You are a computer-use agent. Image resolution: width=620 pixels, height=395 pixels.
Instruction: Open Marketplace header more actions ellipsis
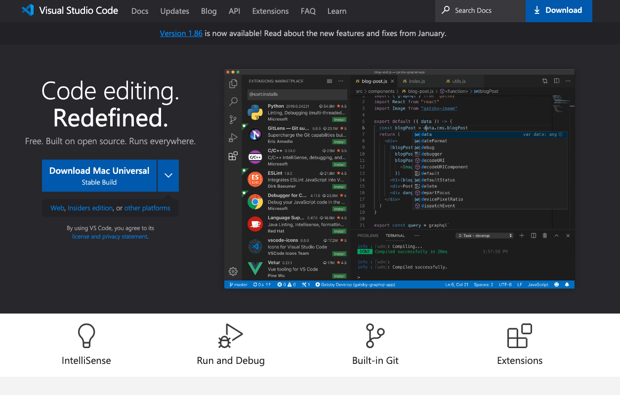(x=341, y=81)
